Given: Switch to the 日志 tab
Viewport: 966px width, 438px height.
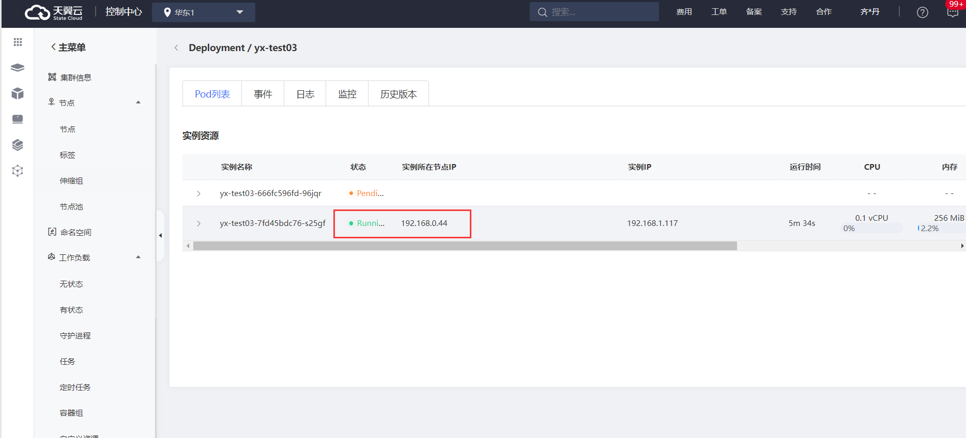Looking at the screenshot, I should coord(305,94).
